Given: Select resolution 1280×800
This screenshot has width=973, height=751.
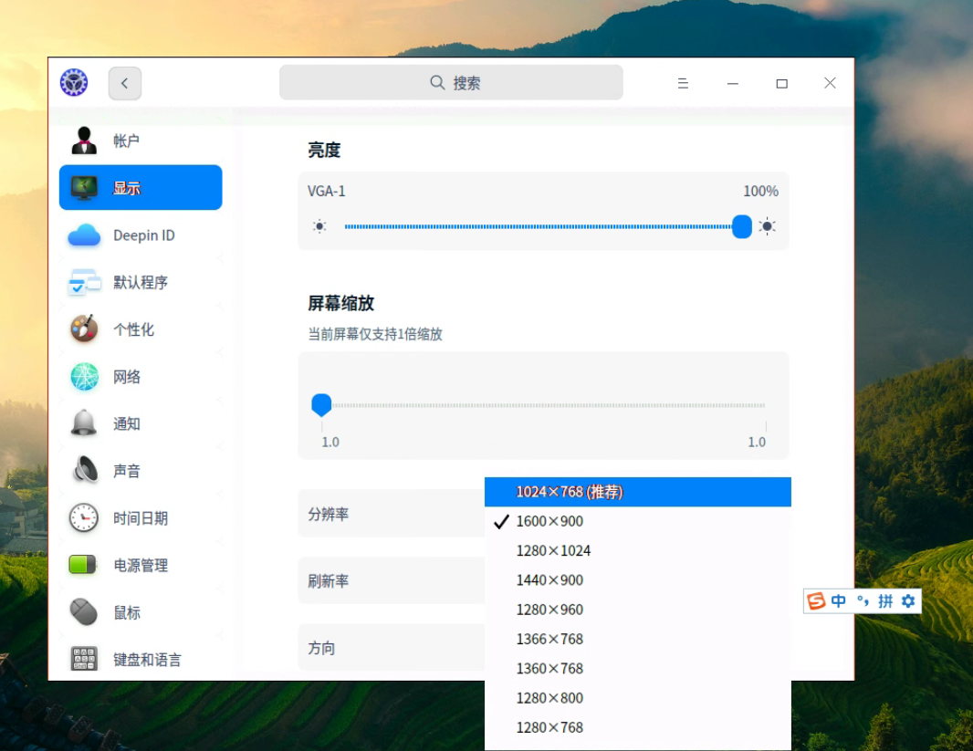Looking at the screenshot, I should [x=638, y=698].
